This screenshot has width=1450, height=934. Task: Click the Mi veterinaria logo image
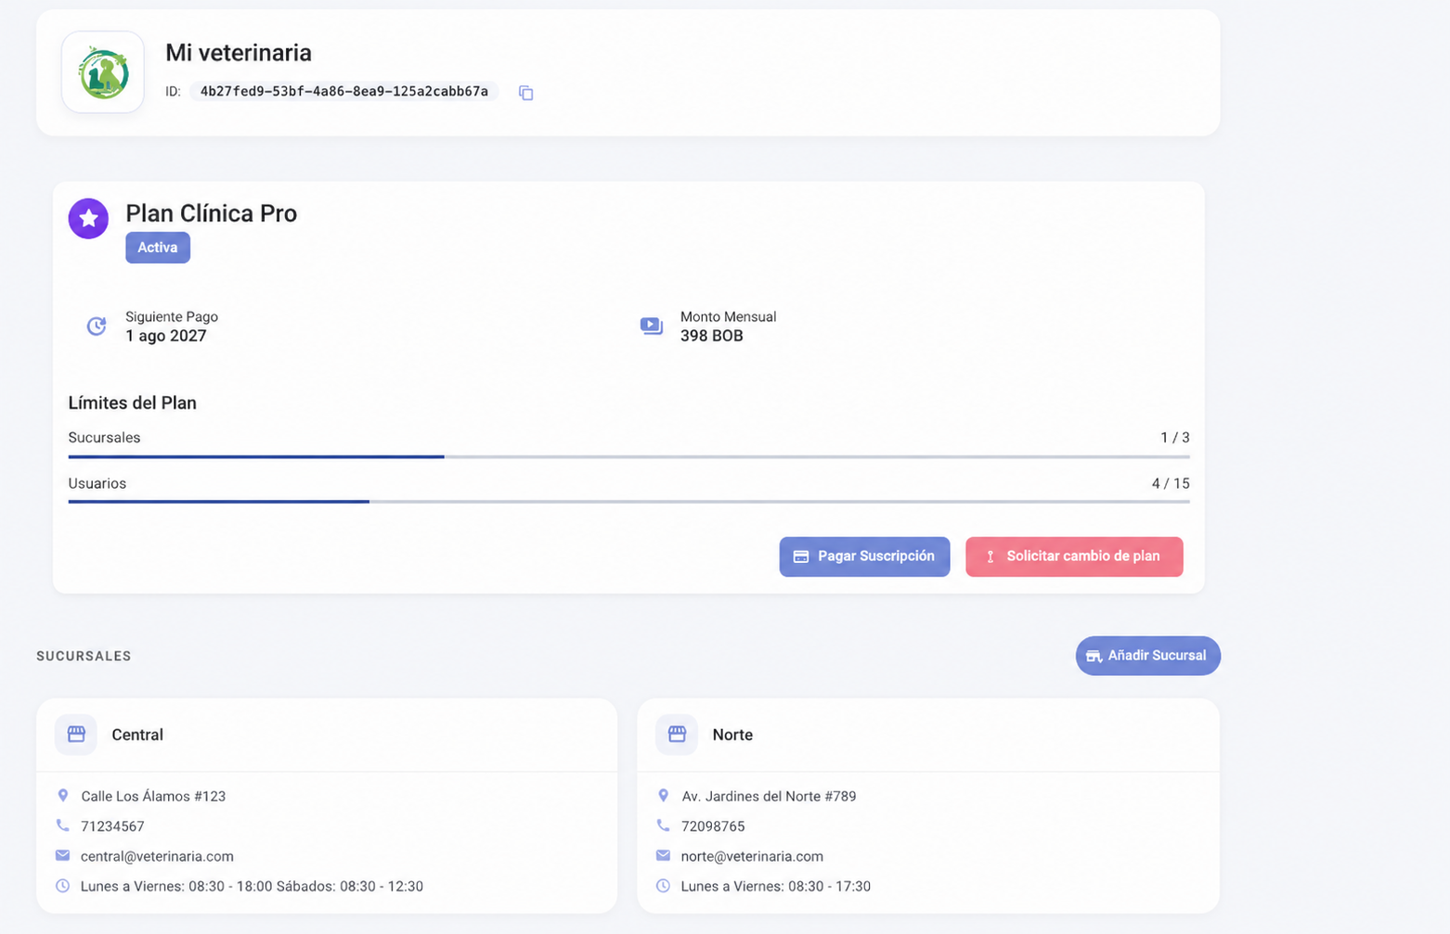[x=103, y=72]
